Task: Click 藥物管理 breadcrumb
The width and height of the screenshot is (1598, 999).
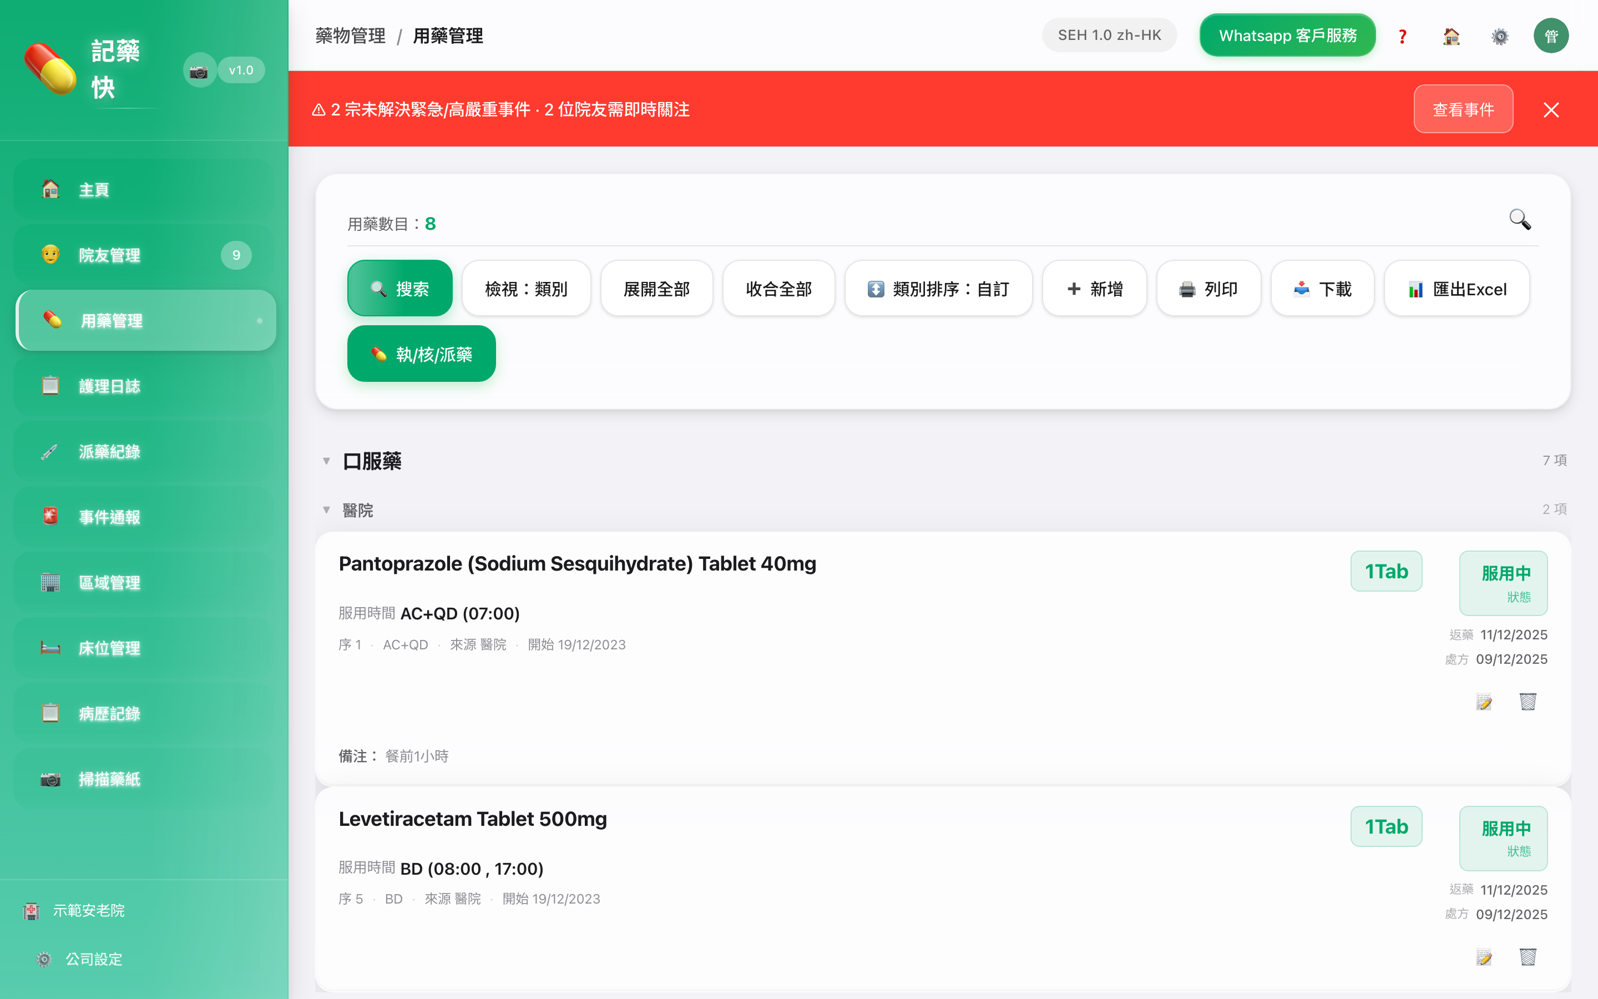Action: click(x=351, y=36)
